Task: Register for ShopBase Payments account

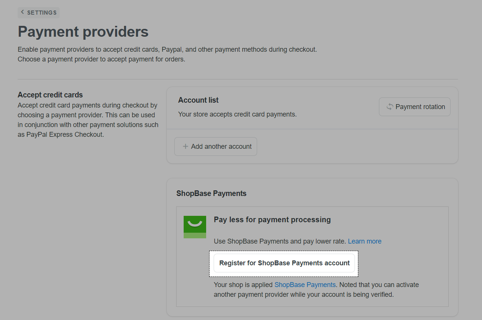Action: tap(284, 263)
